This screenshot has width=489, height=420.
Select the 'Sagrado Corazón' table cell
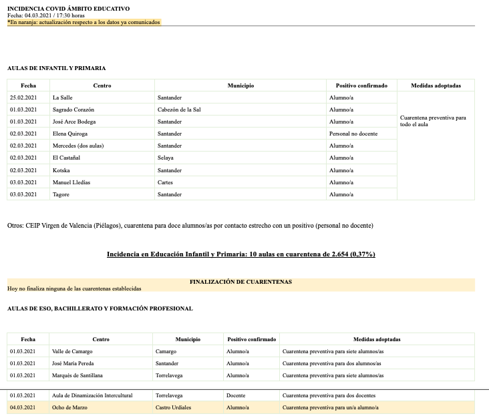tap(73, 110)
